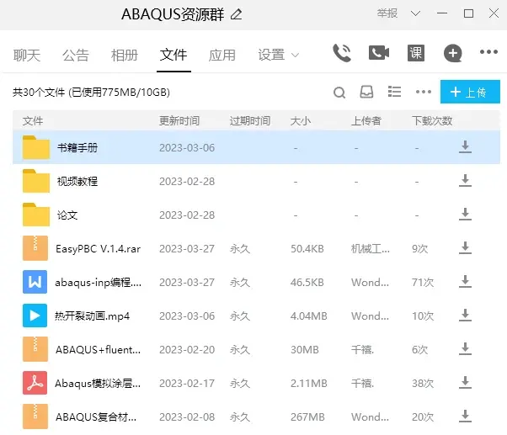Image resolution: width=507 pixels, height=435 pixels.
Task: Download the Abaqus模拟涂层 PDF
Action: (x=465, y=383)
